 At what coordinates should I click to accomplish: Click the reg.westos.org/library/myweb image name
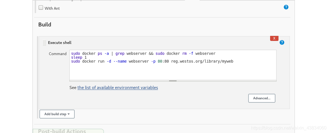202,61
